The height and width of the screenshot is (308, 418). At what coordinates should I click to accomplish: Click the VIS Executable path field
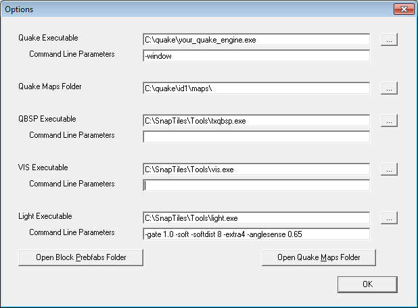(x=256, y=170)
